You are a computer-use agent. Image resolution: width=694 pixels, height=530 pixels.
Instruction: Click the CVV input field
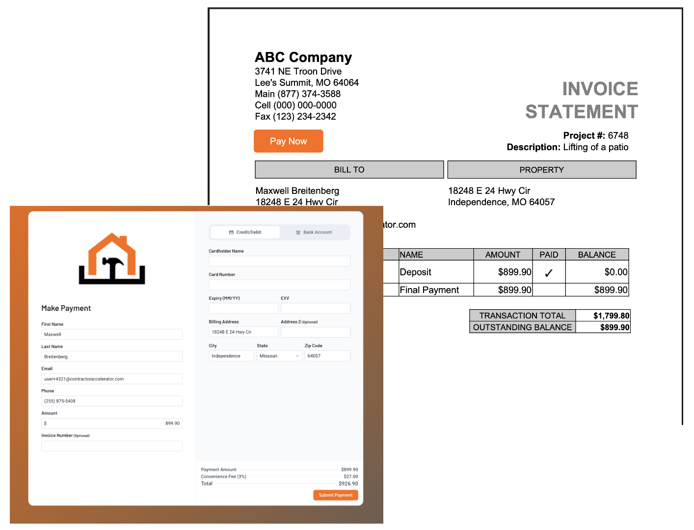point(316,308)
